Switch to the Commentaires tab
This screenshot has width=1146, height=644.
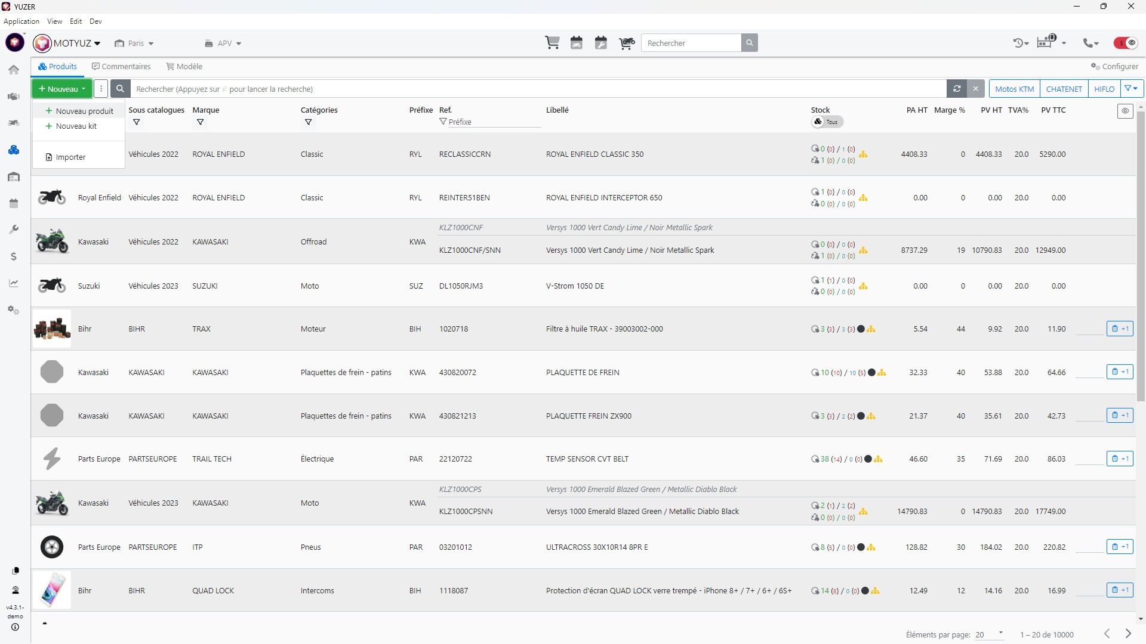[121, 66]
